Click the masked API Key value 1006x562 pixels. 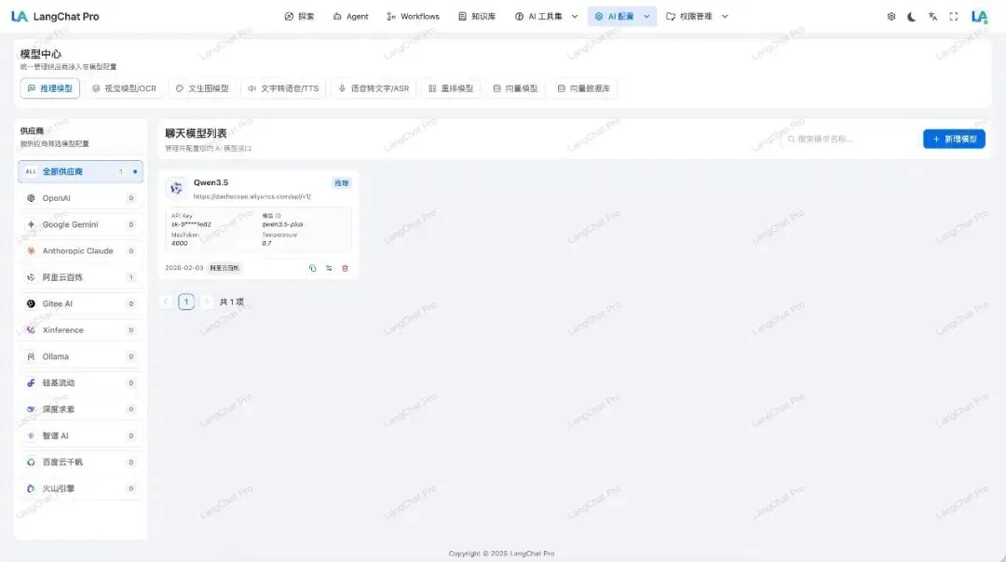(191, 224)
